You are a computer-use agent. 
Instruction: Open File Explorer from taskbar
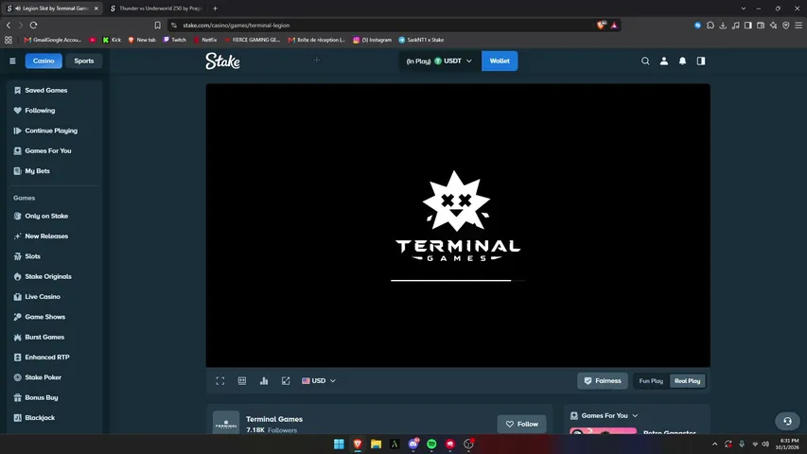377,444
